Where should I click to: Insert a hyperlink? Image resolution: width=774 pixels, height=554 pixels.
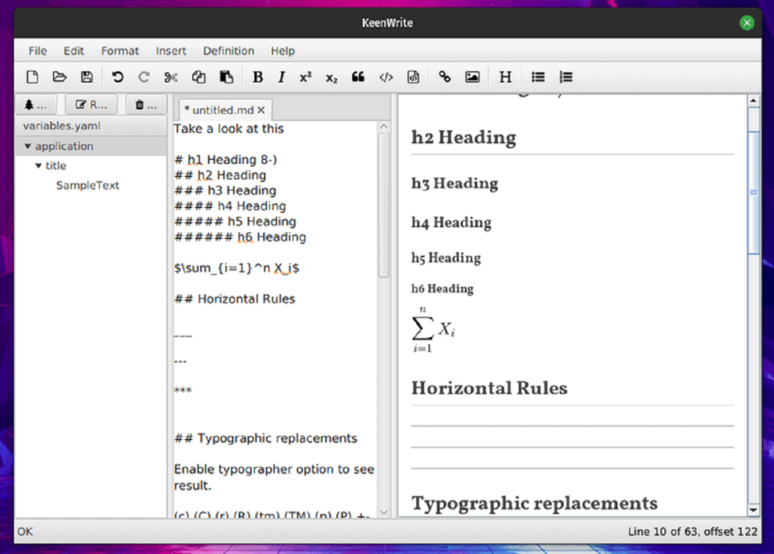tap(444, 76)
